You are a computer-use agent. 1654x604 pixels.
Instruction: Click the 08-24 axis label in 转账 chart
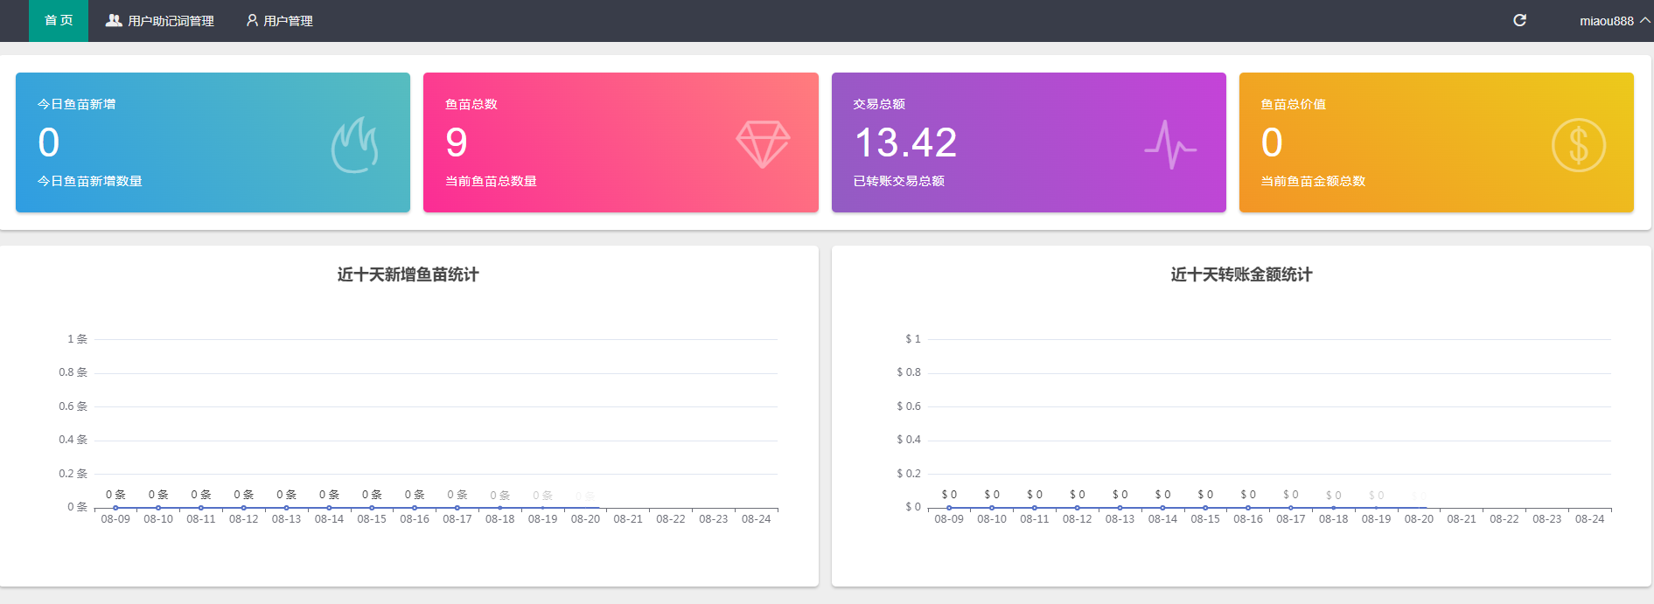pyautogui.click(x=1589, y=519)
